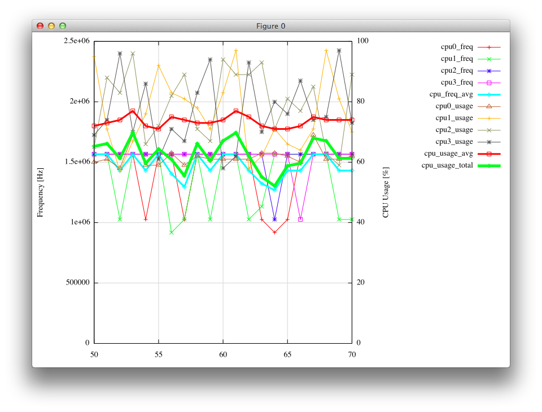
Task: Click the blue asterisk marker beside cpu2_freq
Action: [x=489, y=71]
